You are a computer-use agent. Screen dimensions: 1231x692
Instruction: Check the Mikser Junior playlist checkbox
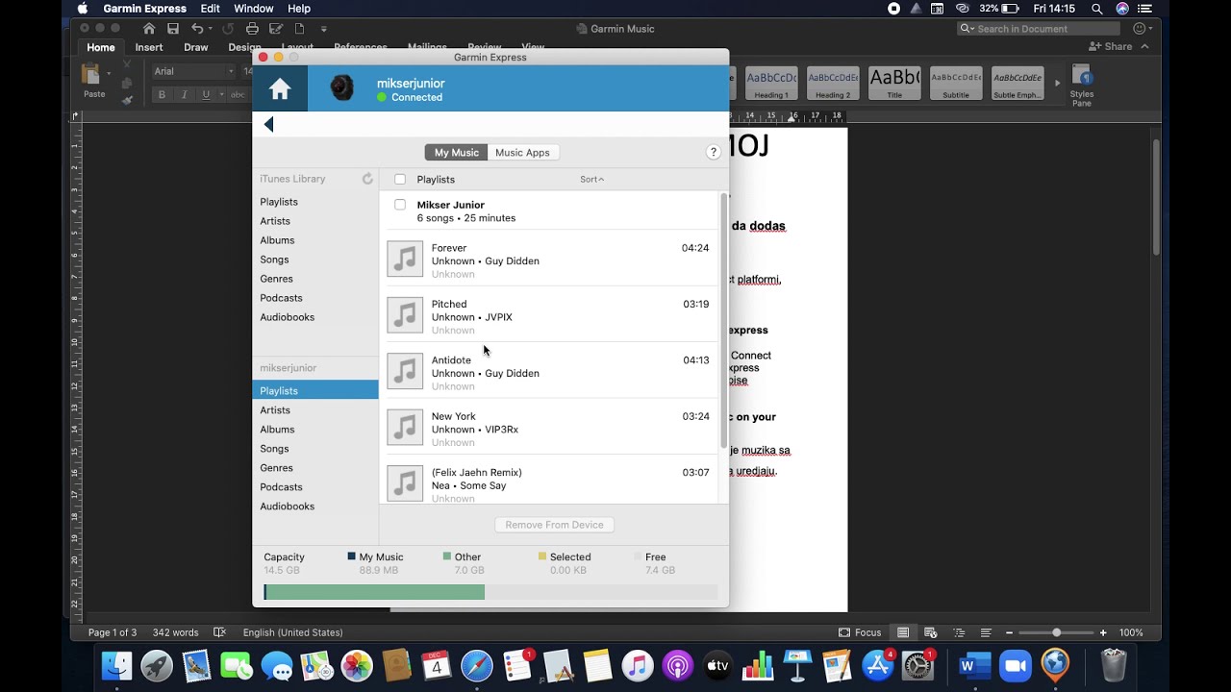[400, 205]
